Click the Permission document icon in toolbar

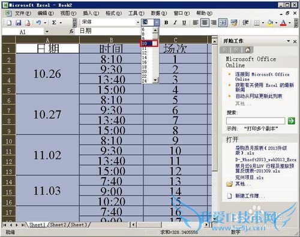(x=28, y=22)
